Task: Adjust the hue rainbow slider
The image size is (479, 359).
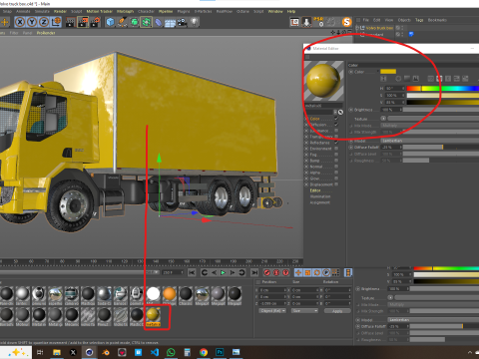Action: click(443, 89)
